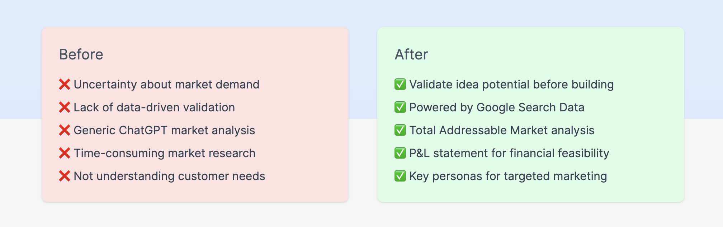
Task: Click the red X next to Lack of data-driven validation
Action: coord(65,107)
